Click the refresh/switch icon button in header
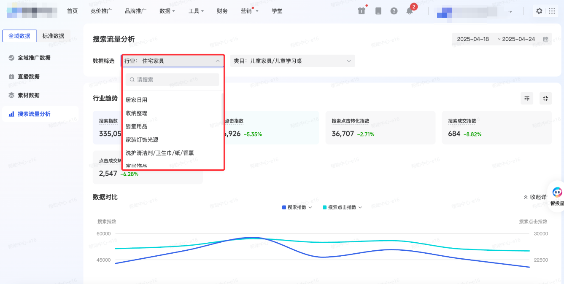Viewport: 564px width, 284px height. tap(539, 11)
